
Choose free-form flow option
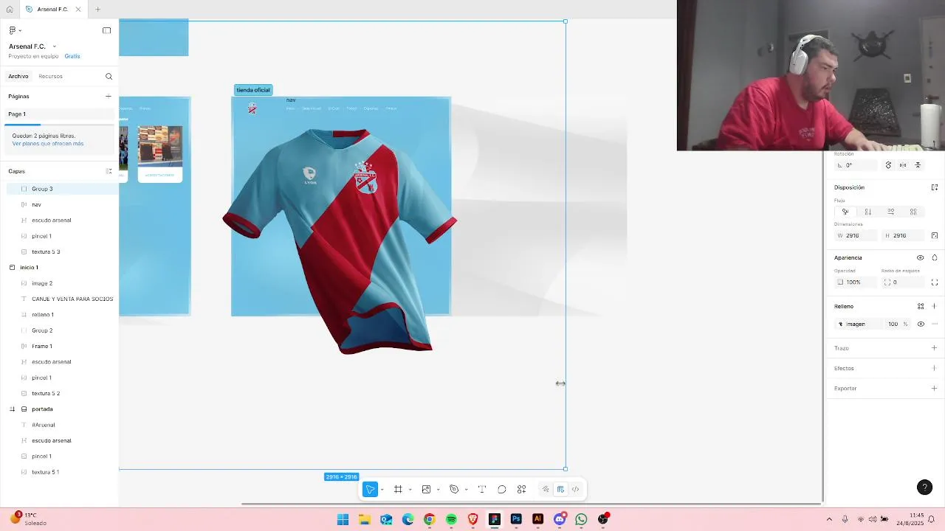pos(845,212)
